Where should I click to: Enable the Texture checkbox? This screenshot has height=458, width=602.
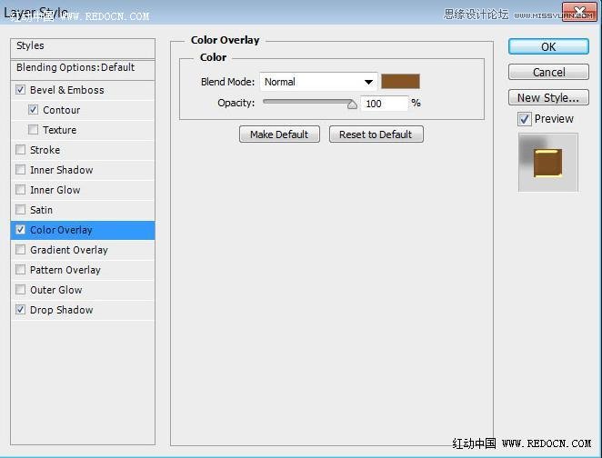(x=34, y=130)
